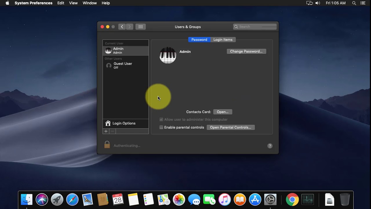Open the Help menu
The width and height of the screenshot is (371, 209).
click(x=106, y=3)
